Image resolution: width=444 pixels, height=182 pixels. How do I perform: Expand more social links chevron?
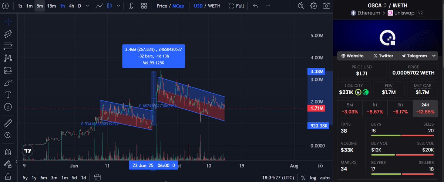(434, 56)
